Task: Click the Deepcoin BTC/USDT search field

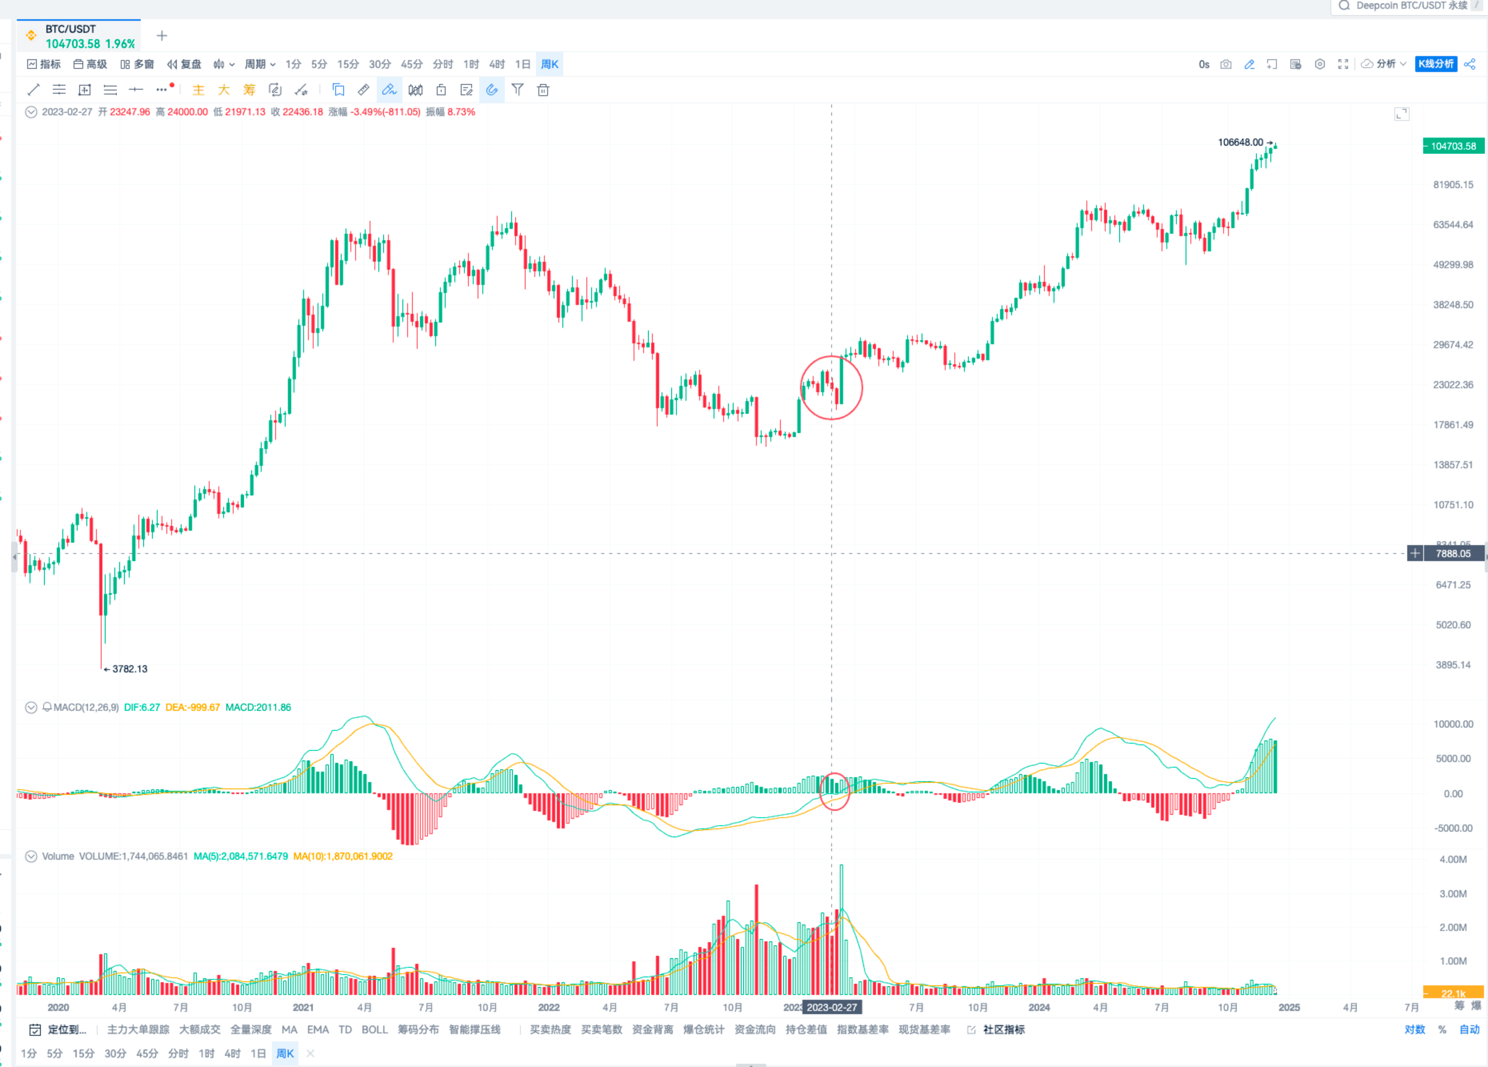Action: [x=1409, y=6]
